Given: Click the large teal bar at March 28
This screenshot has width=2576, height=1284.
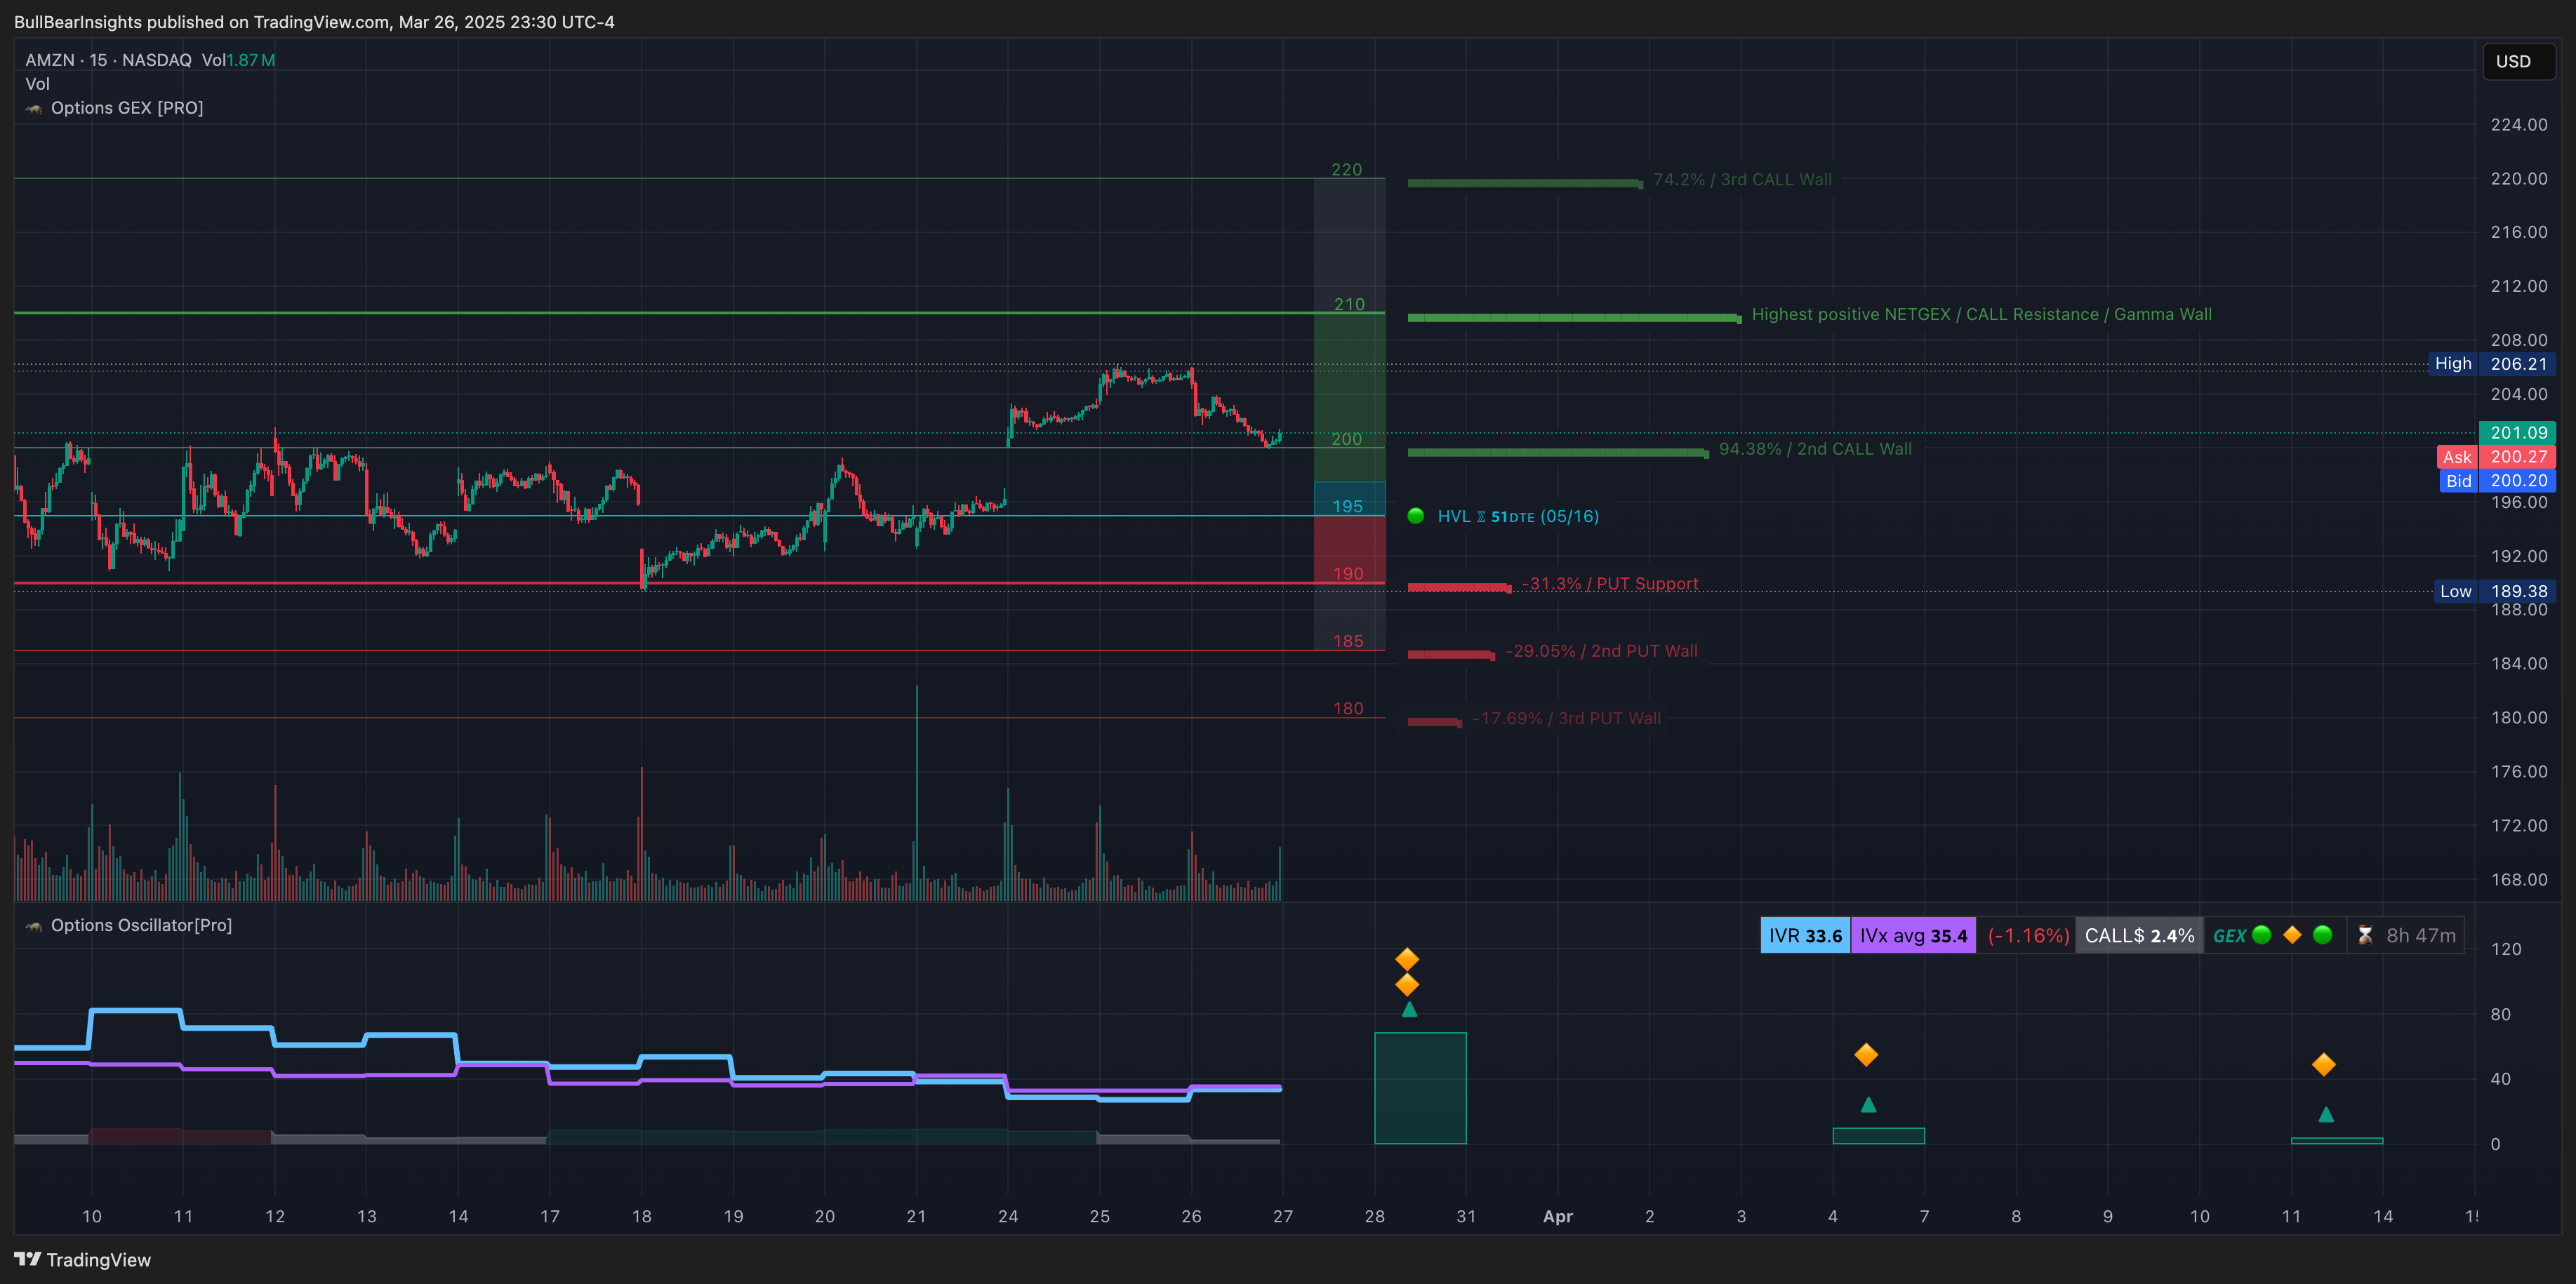Looking at the screenshot, I should (x=1420, y=1088).
